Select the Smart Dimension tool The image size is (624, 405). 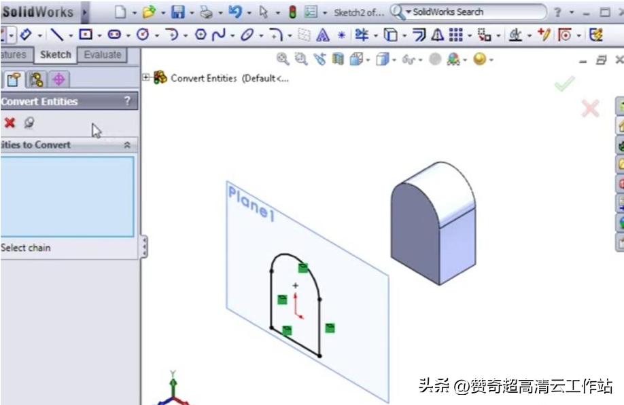coord(25,35)
